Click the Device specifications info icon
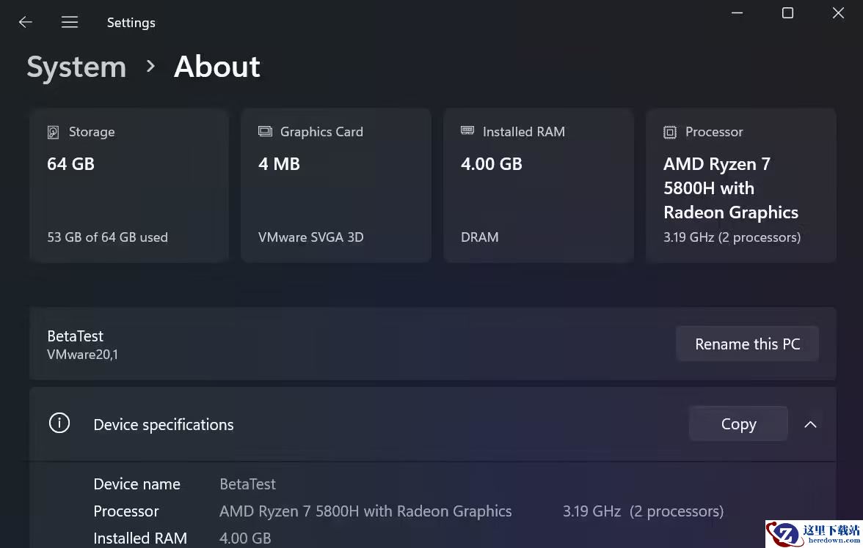The height and width of the screenshot is (548, 863). pos(59,423)
